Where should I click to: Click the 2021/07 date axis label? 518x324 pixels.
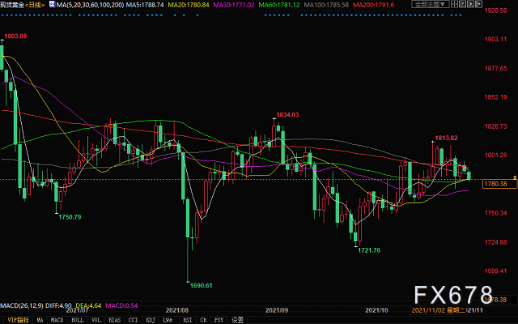78,310
